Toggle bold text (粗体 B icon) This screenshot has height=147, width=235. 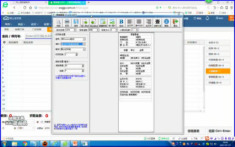(121, 23)
